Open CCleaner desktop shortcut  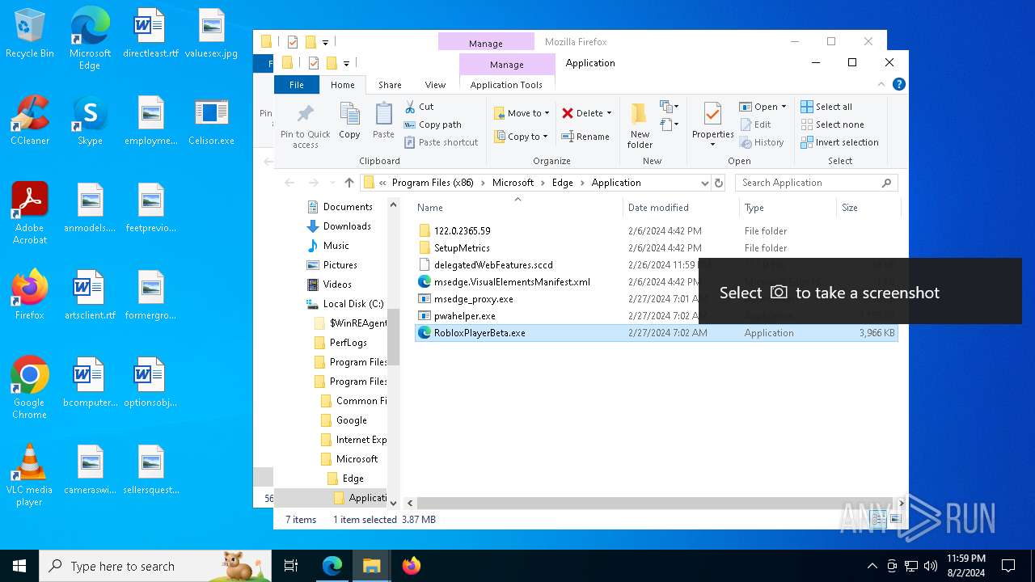tap(30, 121)
